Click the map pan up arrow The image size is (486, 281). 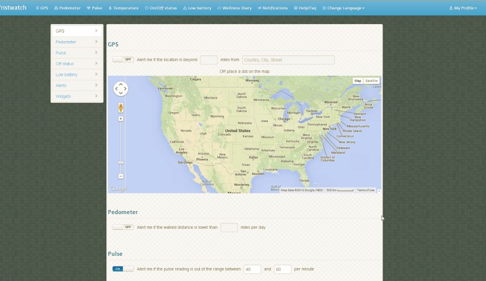click(x=121, y=84)
